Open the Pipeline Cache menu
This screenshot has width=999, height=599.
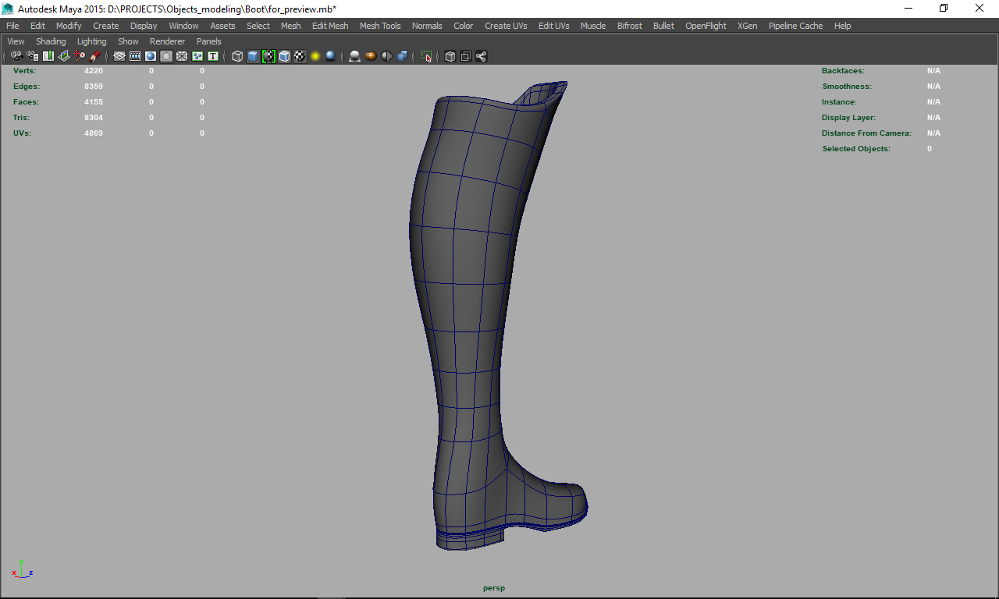coord(795,26)
